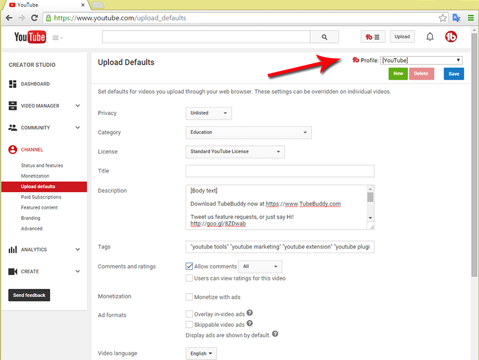Click the blue Save button
Viewport: 479px width, 360px height.
(453, 74)
